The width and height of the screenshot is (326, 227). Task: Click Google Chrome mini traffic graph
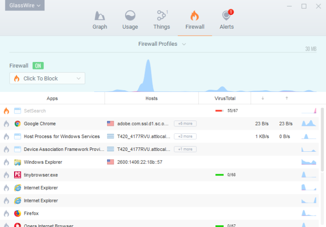(x=309, y=123)
